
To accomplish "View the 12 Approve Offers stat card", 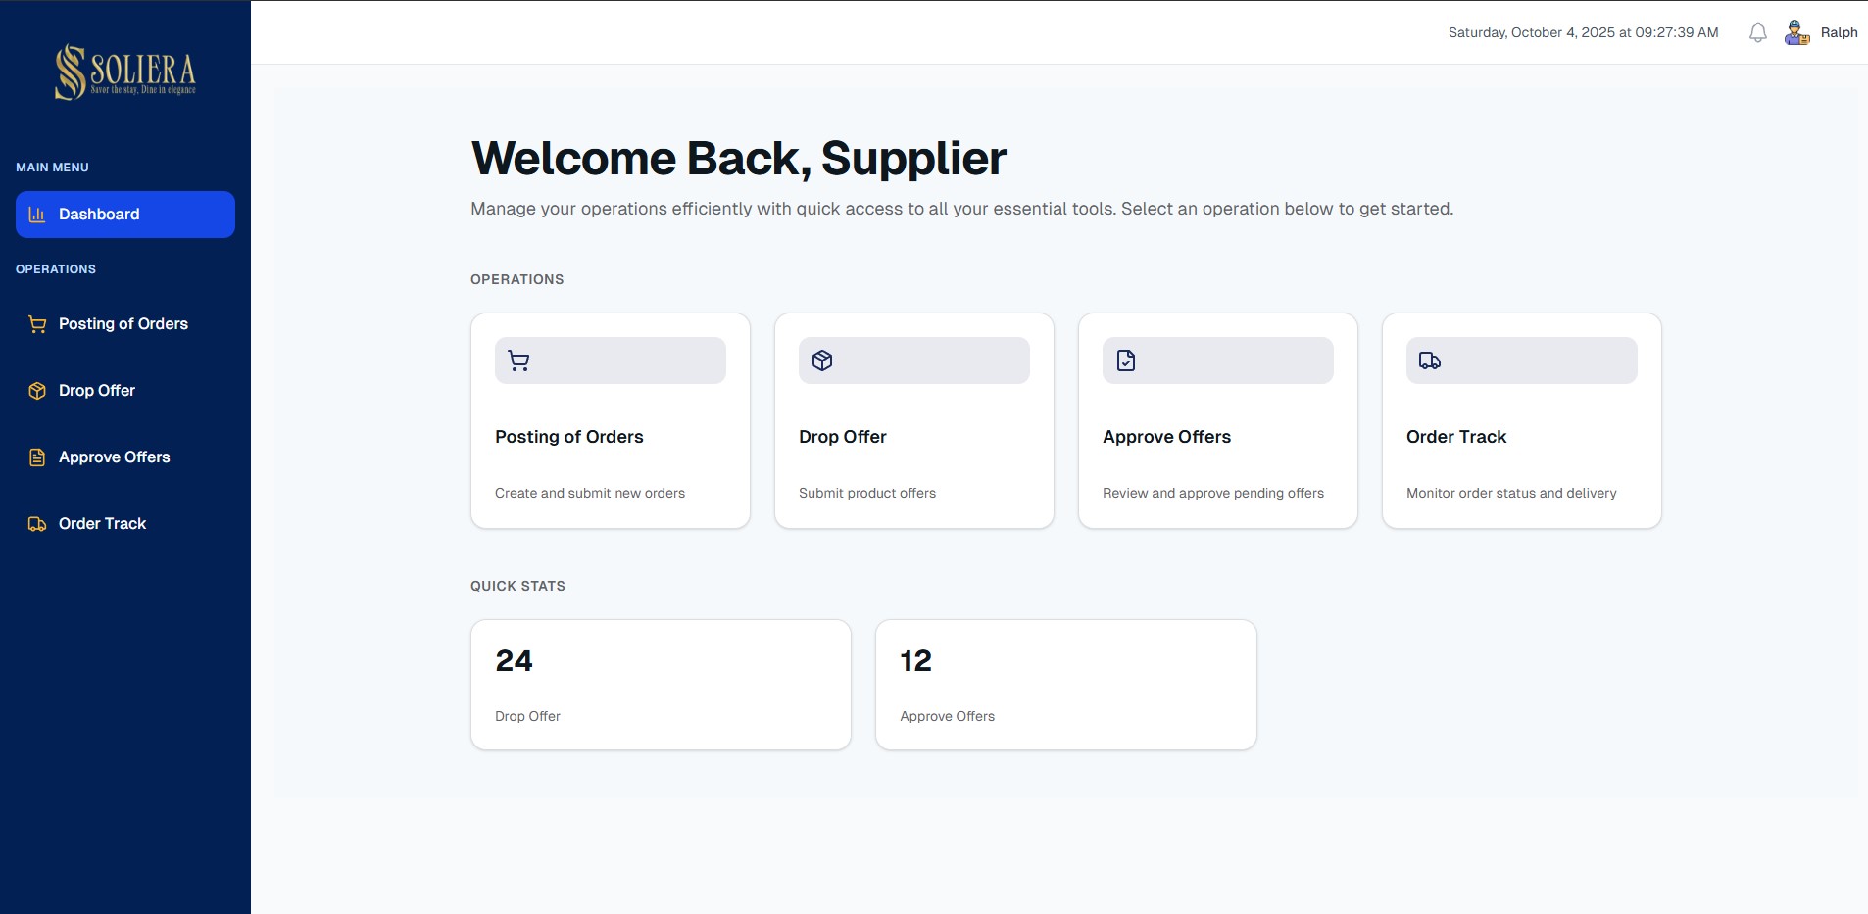I will click(x=1065, y=685).
